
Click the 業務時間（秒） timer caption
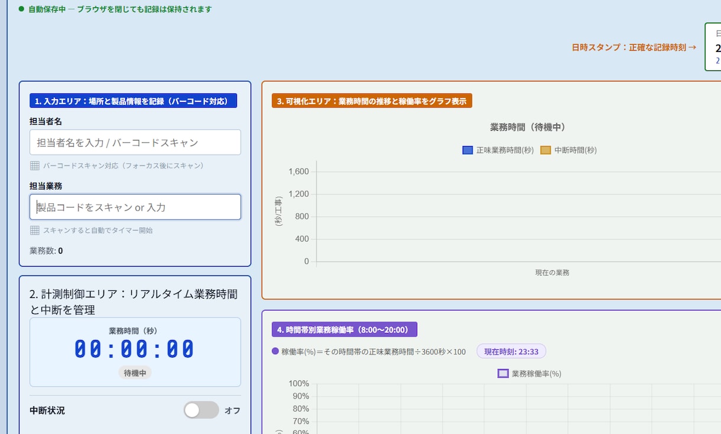click(x=135, y=331)
